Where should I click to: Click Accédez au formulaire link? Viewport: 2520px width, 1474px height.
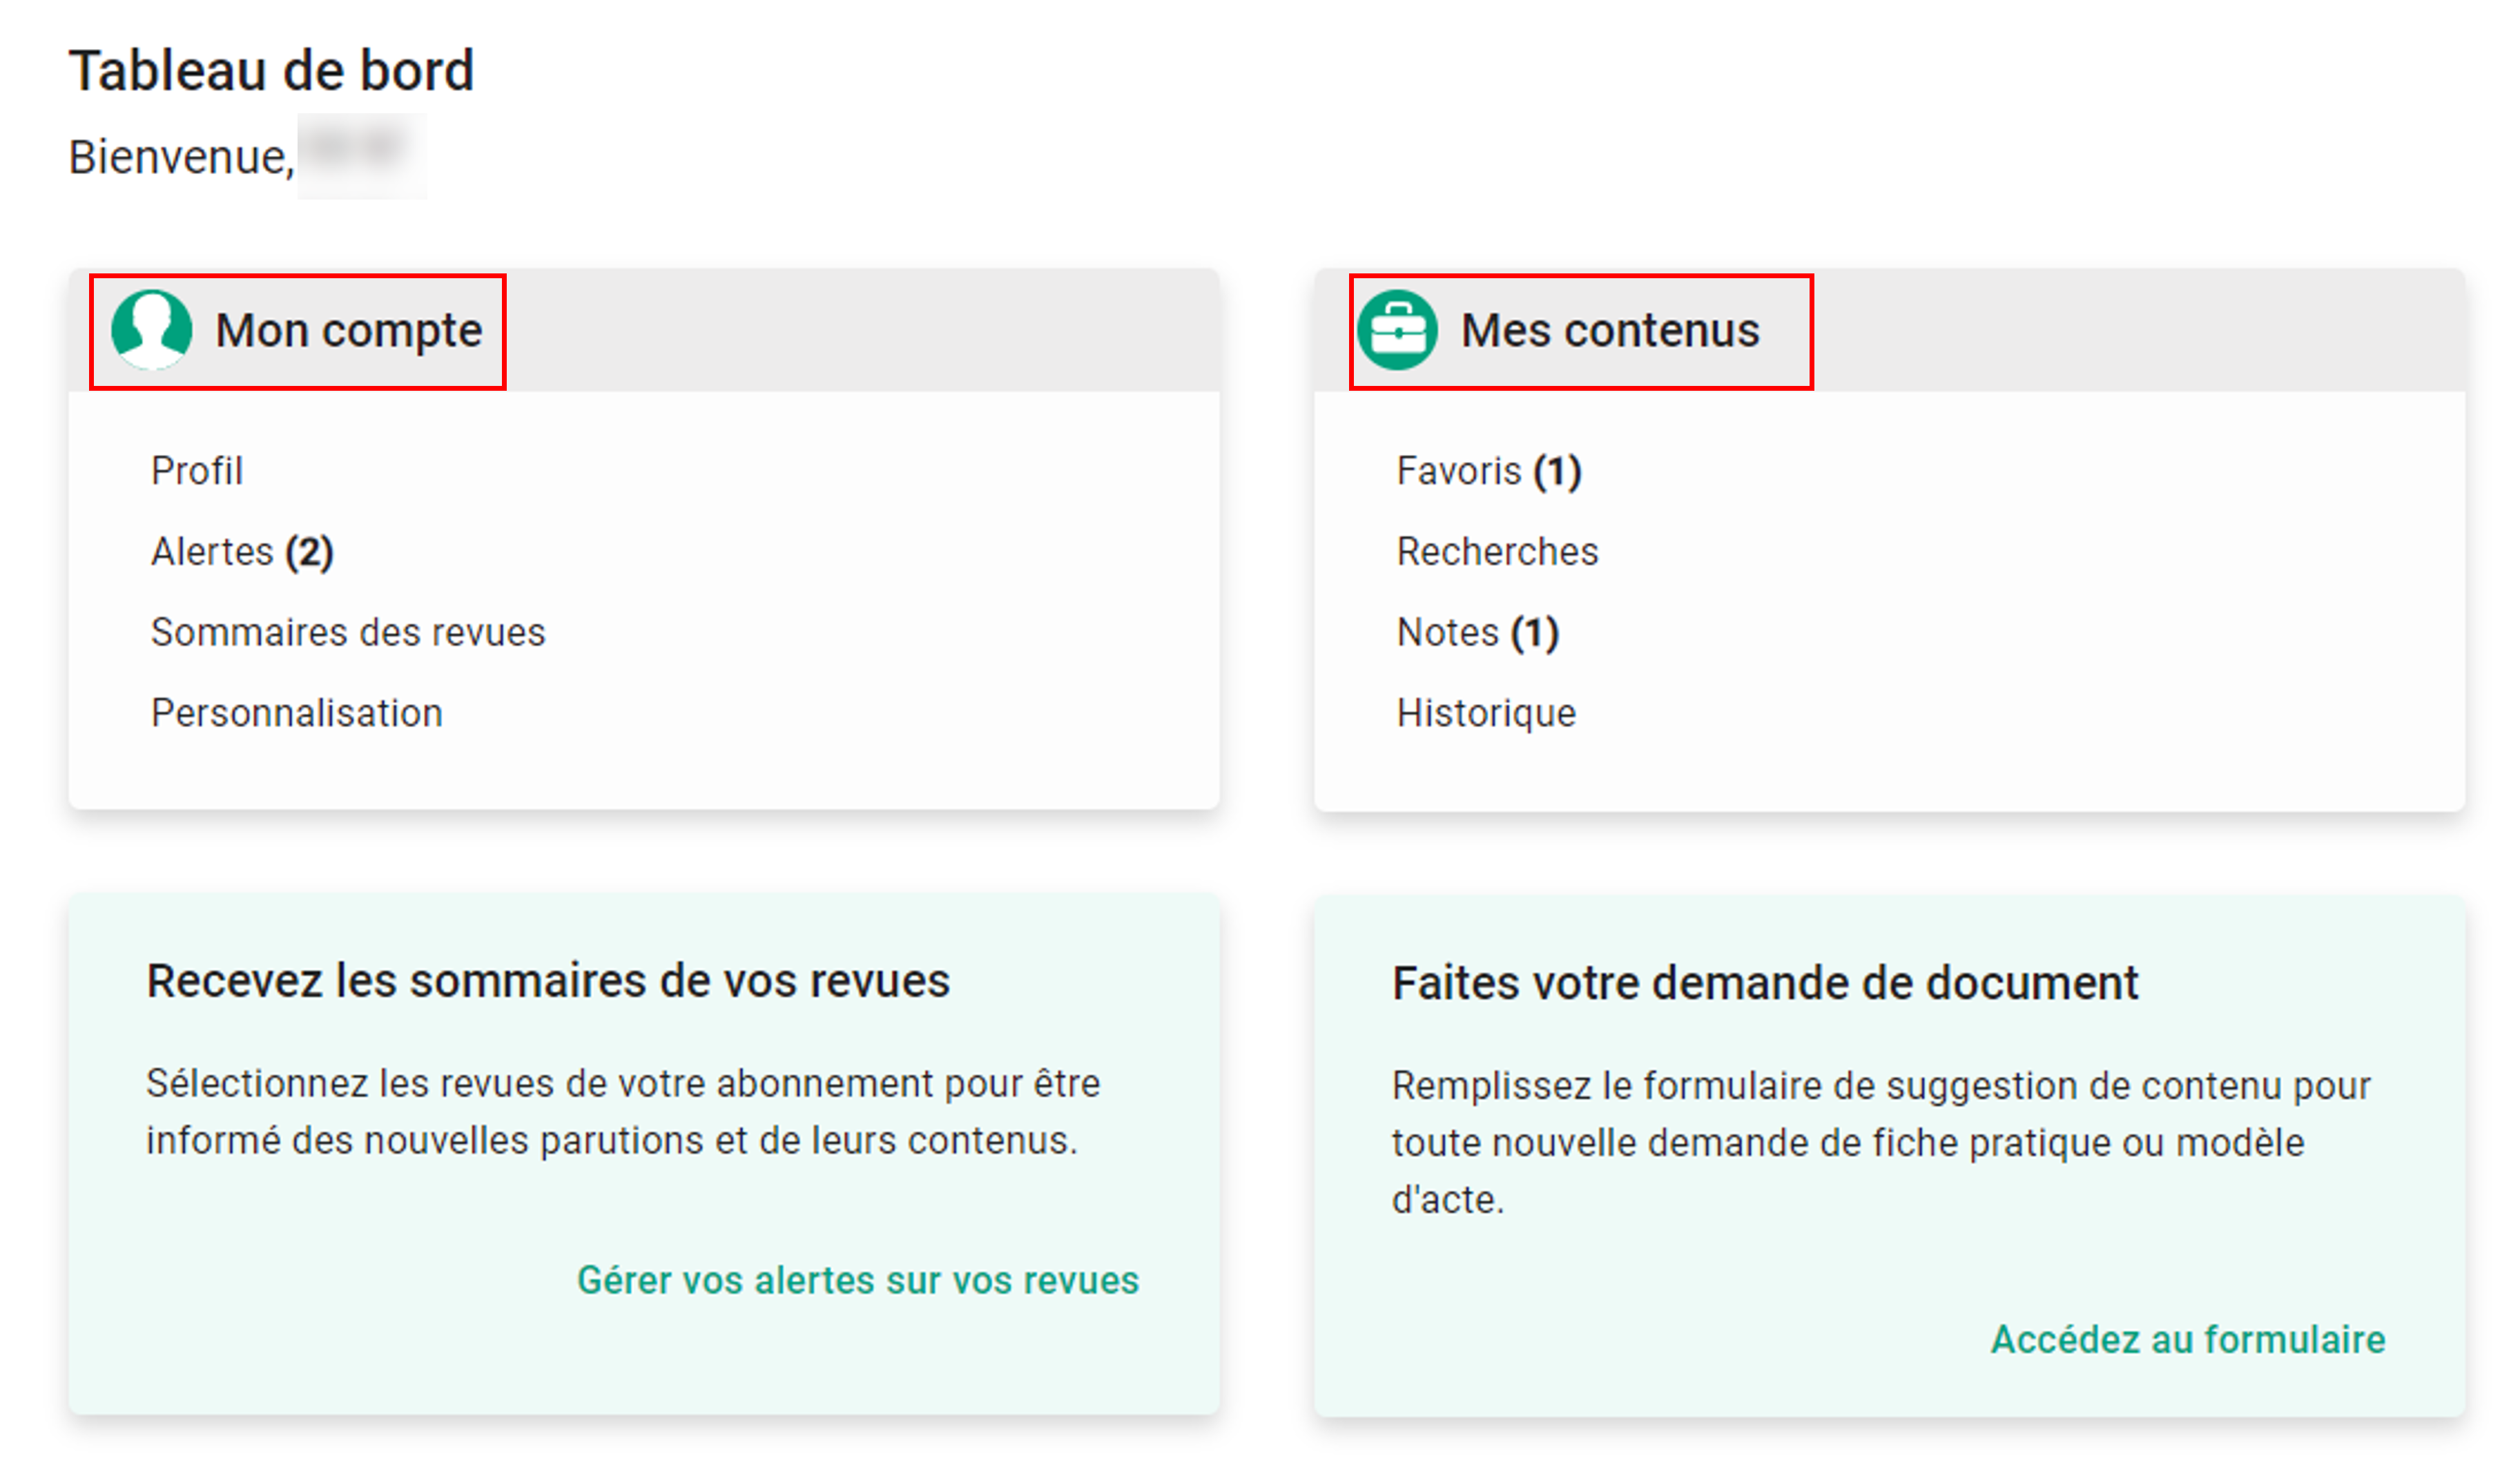pos(2187,1339)
